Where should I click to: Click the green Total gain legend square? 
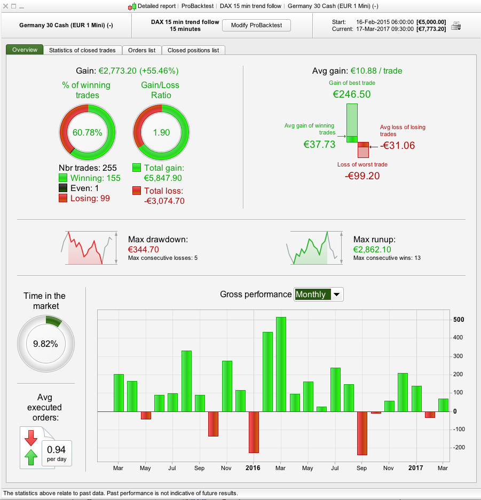137,168
